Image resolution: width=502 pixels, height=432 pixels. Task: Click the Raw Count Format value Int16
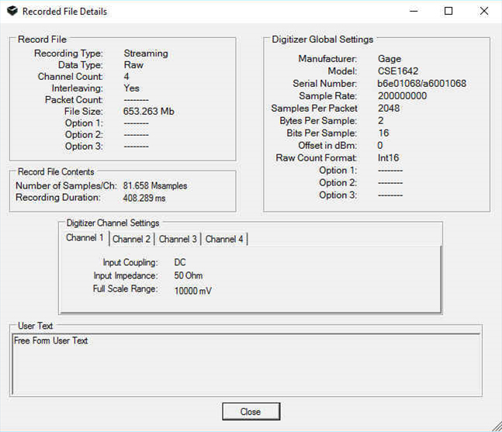coord(388,158)
